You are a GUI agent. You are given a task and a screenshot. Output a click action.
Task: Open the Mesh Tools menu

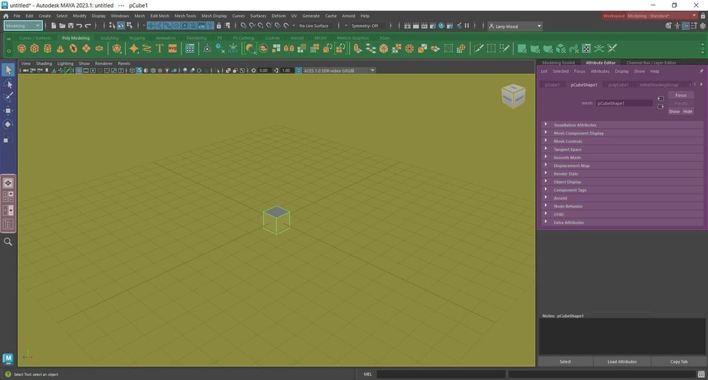click(185, 16)
